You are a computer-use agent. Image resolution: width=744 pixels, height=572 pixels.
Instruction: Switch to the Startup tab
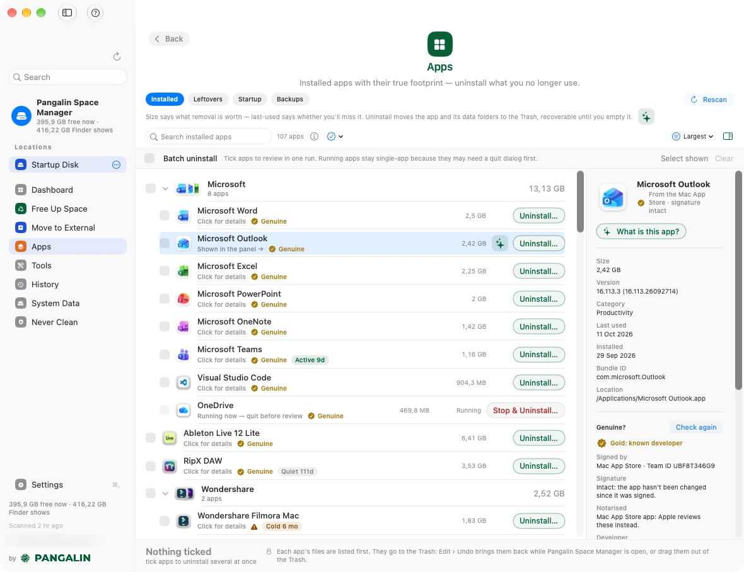(250, 99)
